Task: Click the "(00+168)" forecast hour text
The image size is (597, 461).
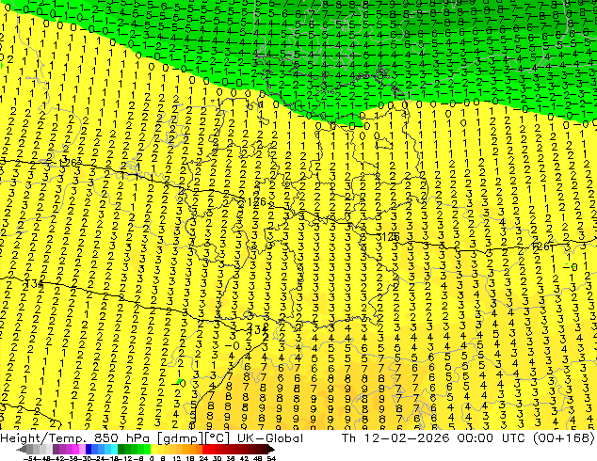Action: point(564,438)
